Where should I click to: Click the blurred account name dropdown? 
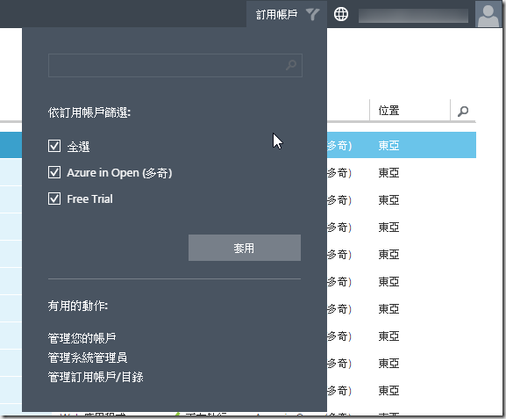pyautogui.click(x=413, y=16)
